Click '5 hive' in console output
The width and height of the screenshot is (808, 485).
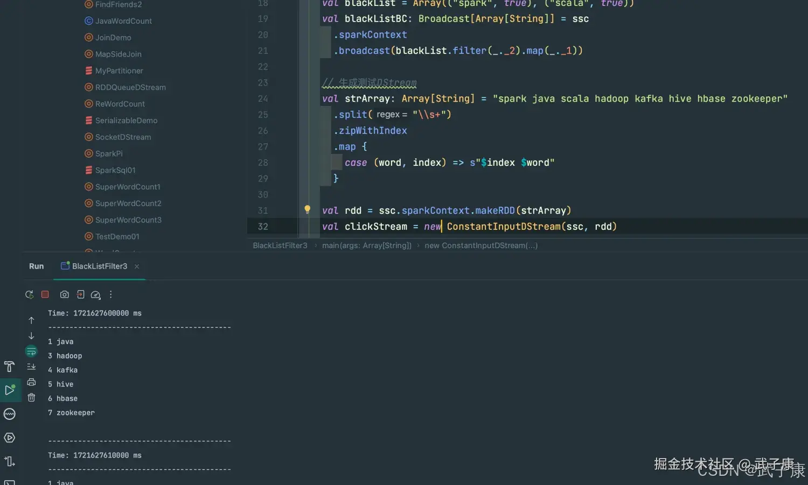click(61, 384)
